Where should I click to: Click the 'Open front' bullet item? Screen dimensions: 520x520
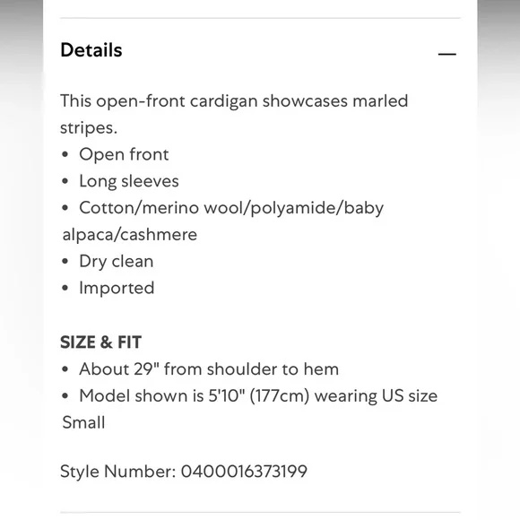[124, 154]
